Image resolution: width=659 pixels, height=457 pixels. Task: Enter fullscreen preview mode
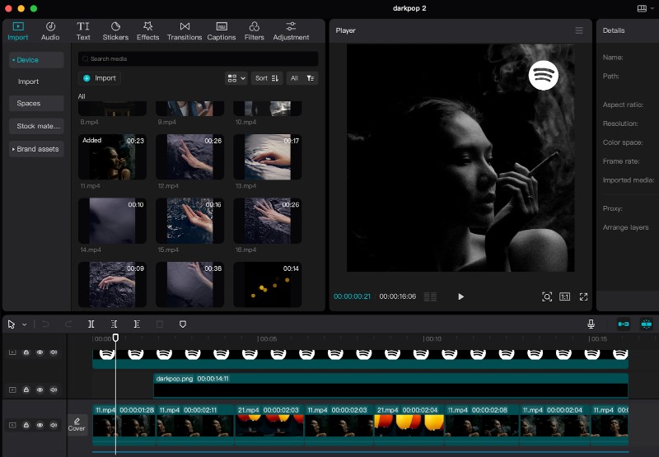(x=583, y=297)
